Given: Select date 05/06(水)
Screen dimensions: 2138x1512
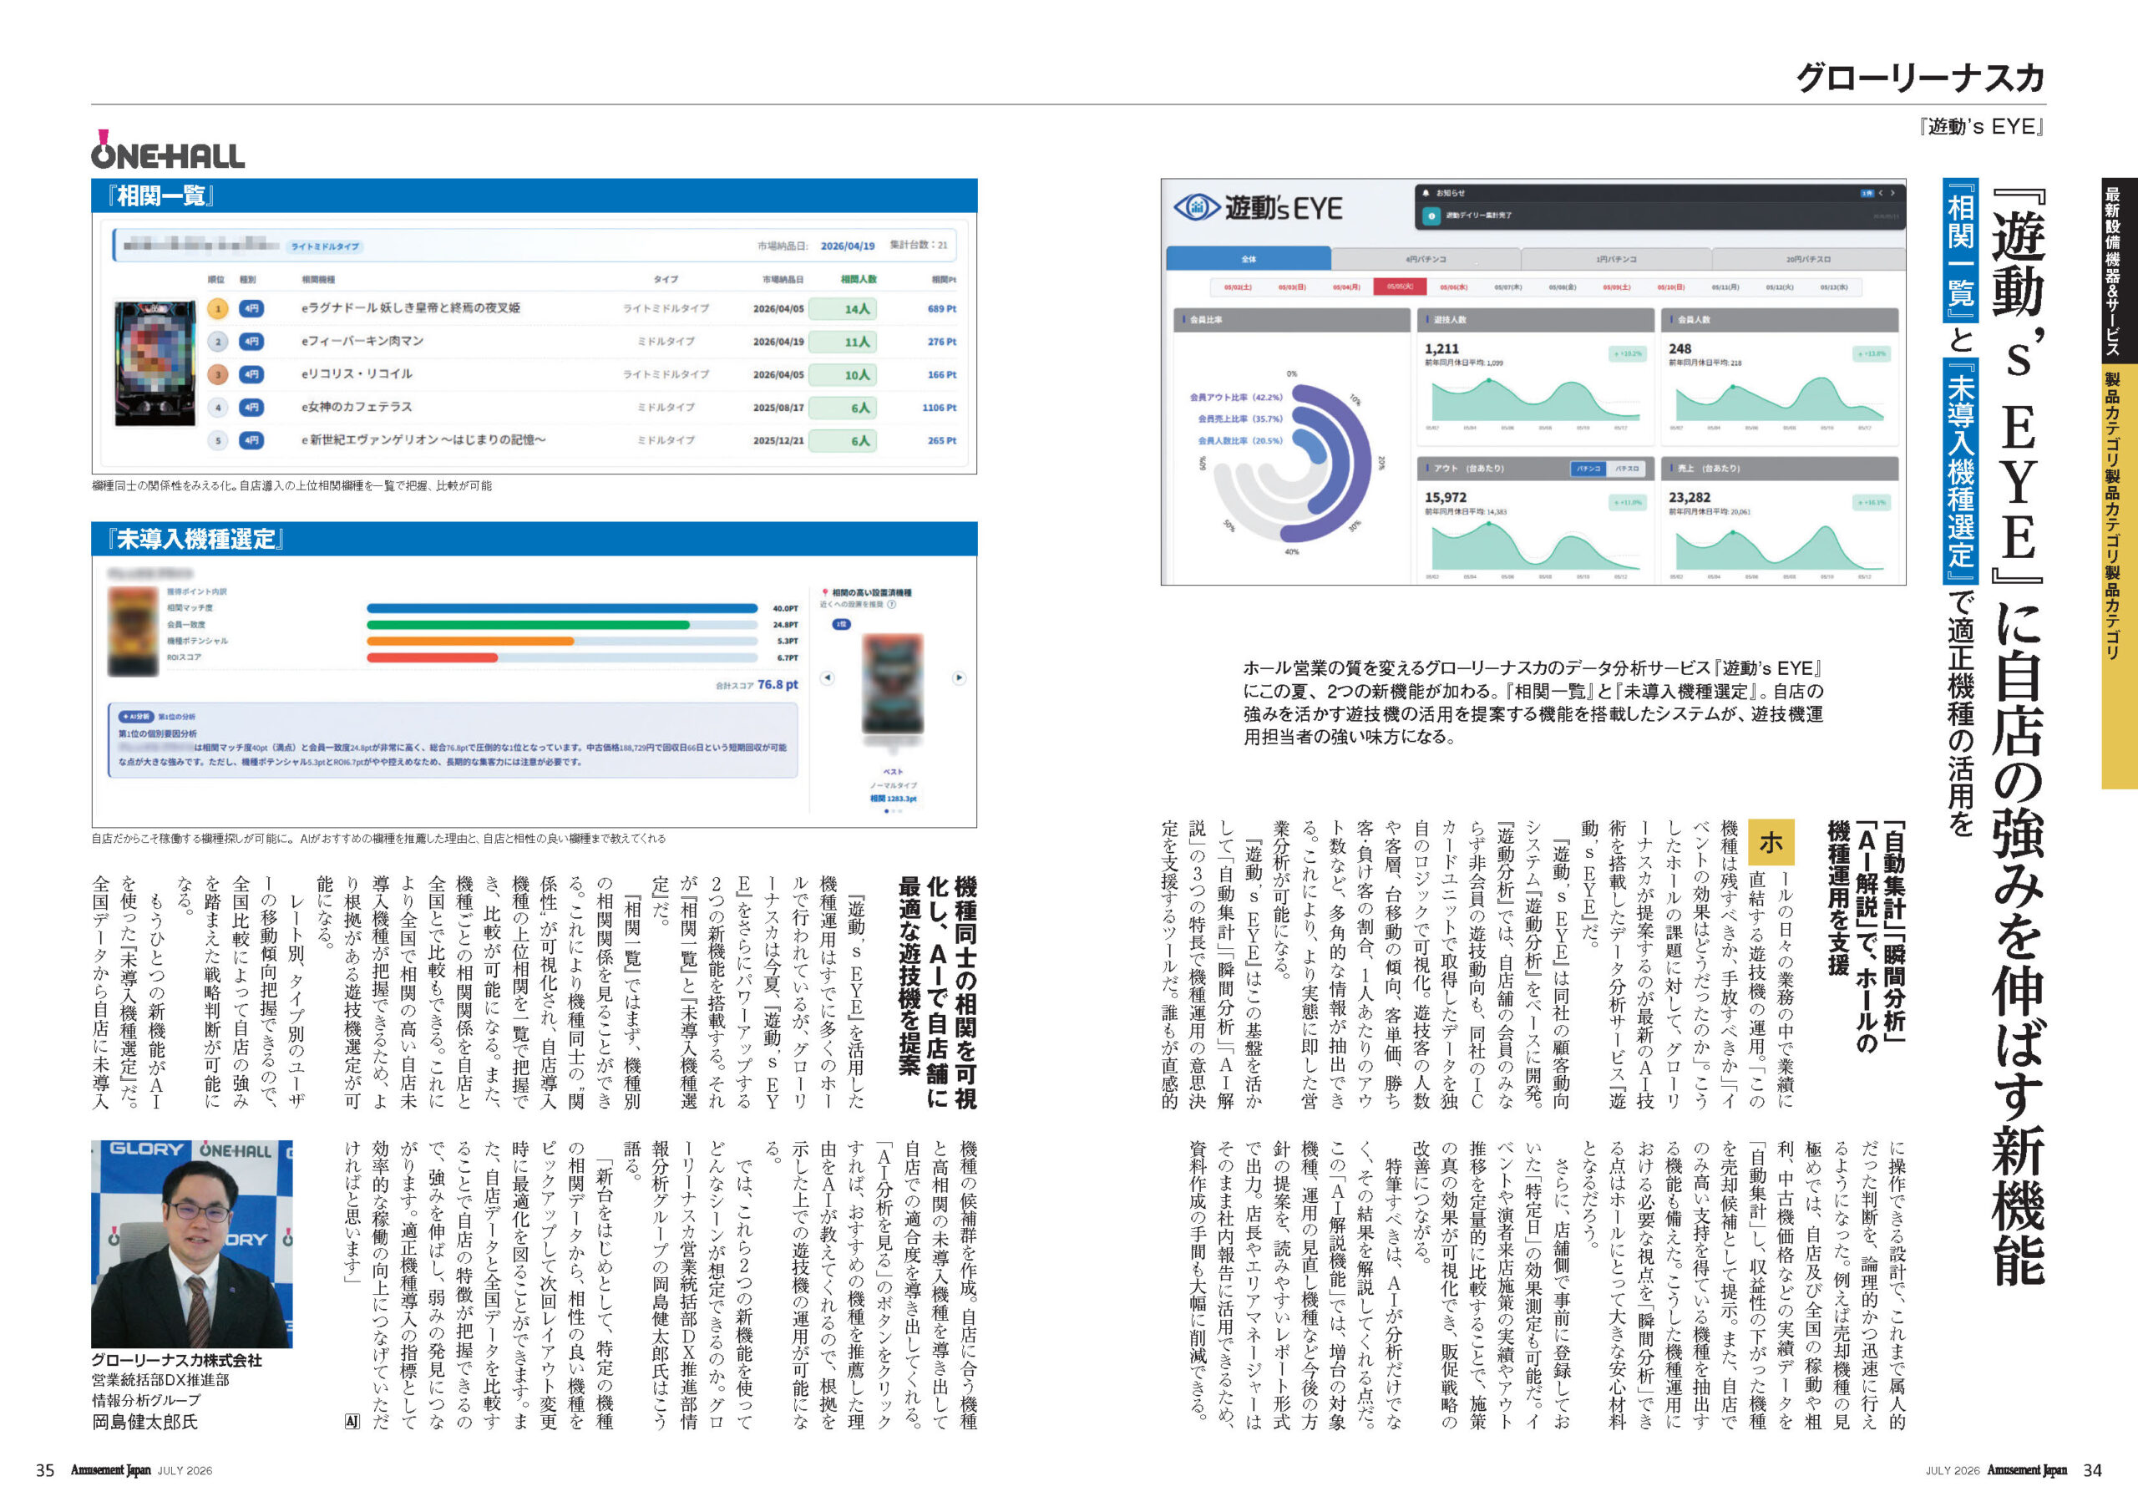Looking at the screenshot, I should pos(1453,287).
